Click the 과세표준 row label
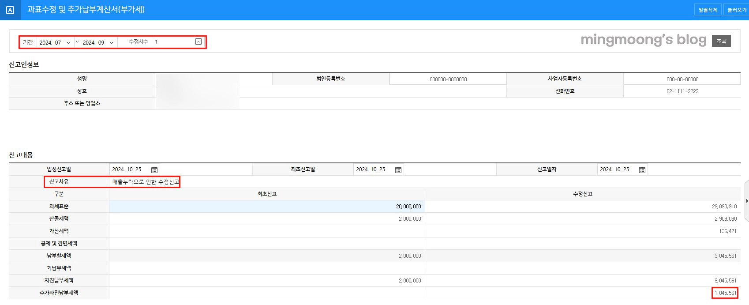Viewport: 749px width, 305px height. pos(59,207)
